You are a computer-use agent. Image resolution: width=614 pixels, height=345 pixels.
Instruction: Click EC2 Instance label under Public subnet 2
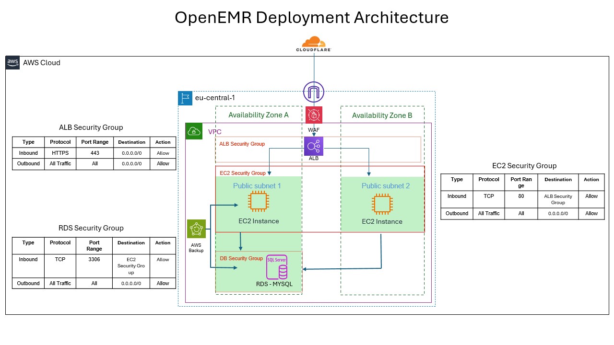click(382, 221)
